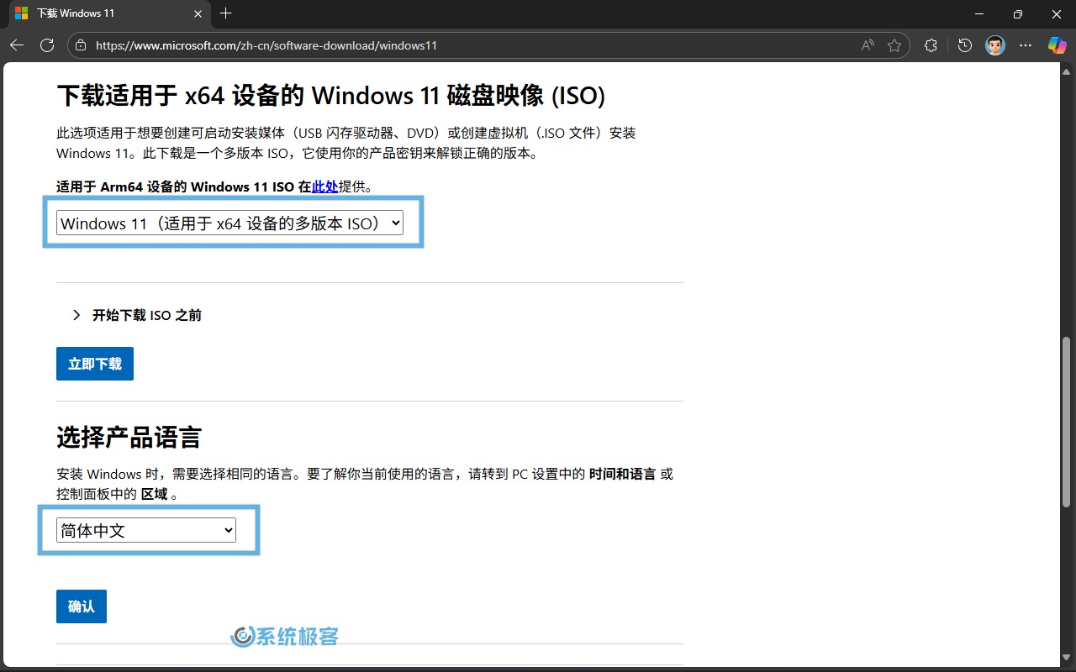Screen dimensions: 1076x672
Task: Click the site info lock icon
Action: click(x=82, y=45)
